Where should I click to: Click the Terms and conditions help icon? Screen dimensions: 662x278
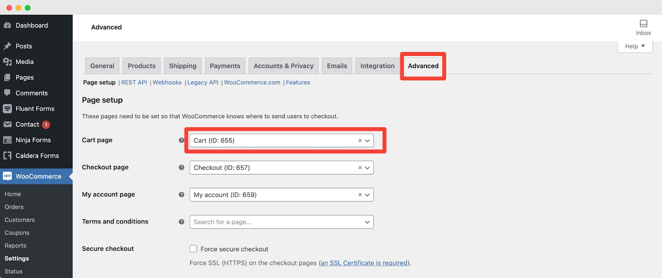coord(181,222)
